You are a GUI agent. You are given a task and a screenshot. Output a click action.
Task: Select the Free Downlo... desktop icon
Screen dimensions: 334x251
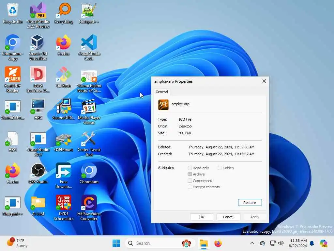pos(64,176)
